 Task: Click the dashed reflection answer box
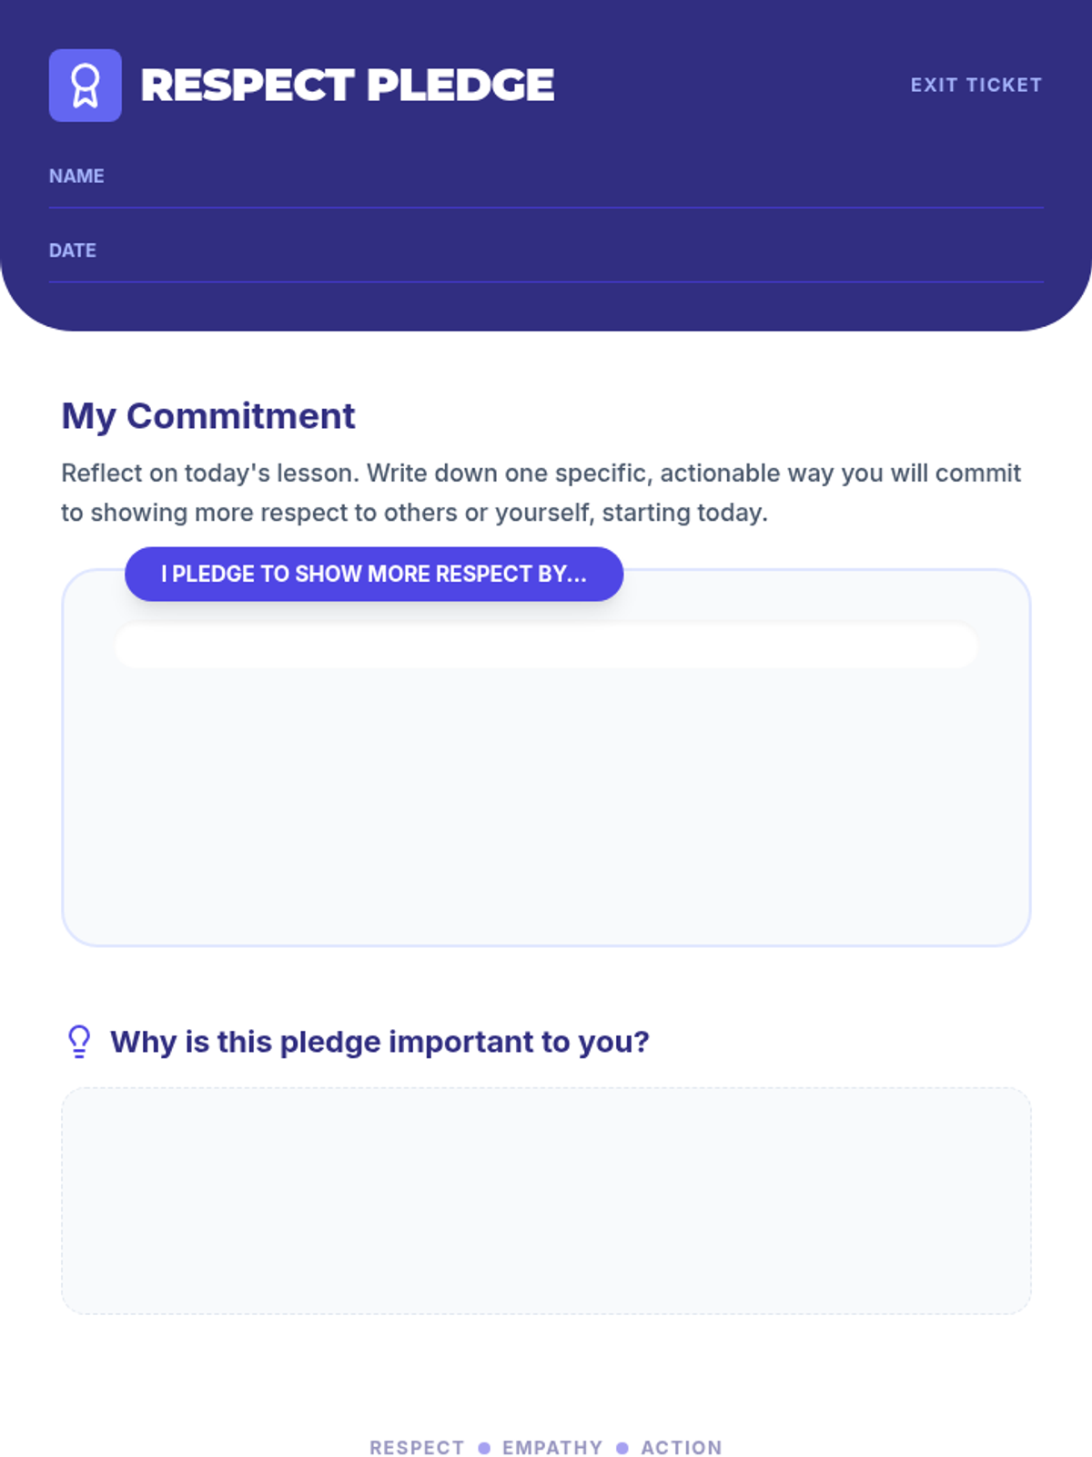click(546, 1200)
